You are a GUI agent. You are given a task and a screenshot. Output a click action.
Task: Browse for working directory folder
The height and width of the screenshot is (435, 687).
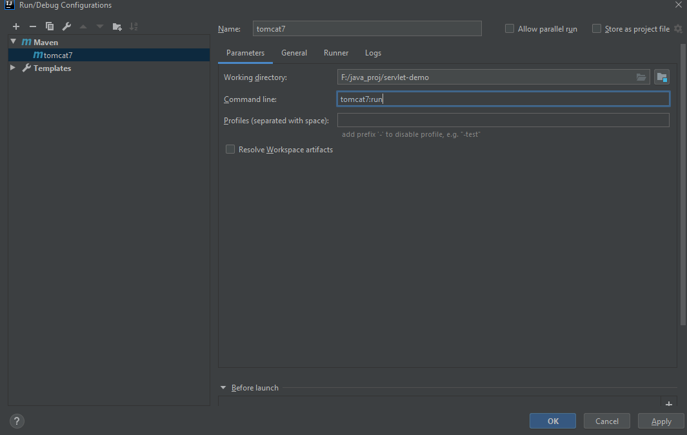tap(641, 77)
